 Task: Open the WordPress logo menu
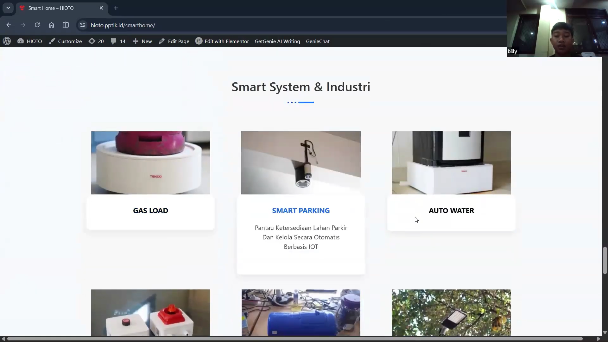tap(7, 41)
